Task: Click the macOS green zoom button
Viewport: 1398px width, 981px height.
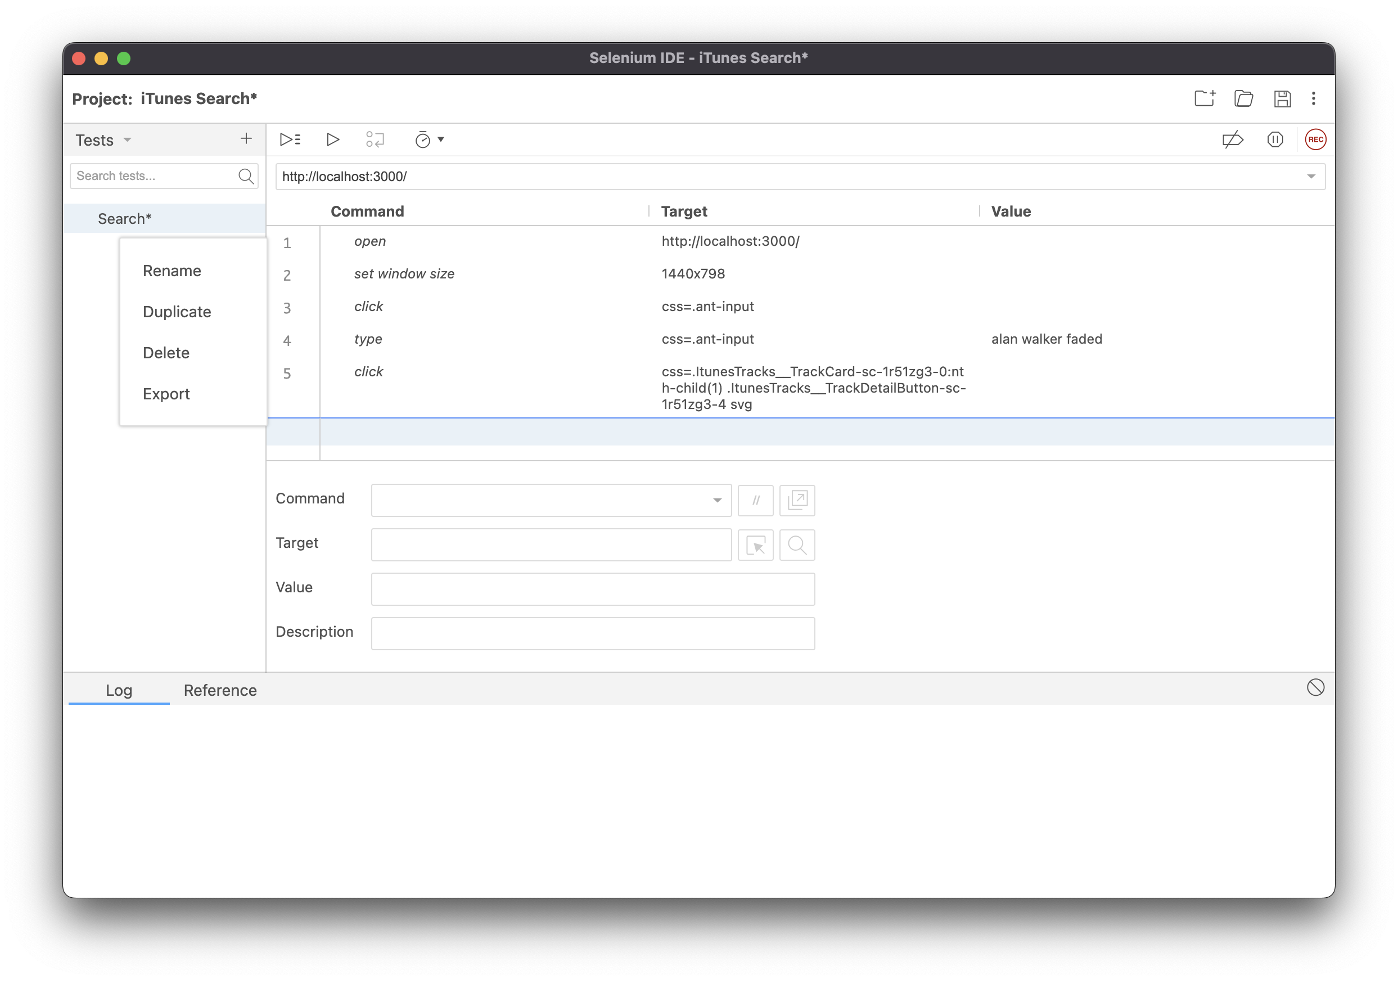Action: (124, 58)
